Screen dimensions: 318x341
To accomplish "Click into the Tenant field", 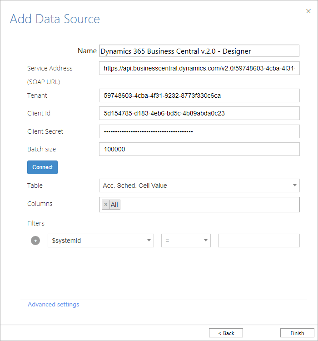I will coord(199,95).
